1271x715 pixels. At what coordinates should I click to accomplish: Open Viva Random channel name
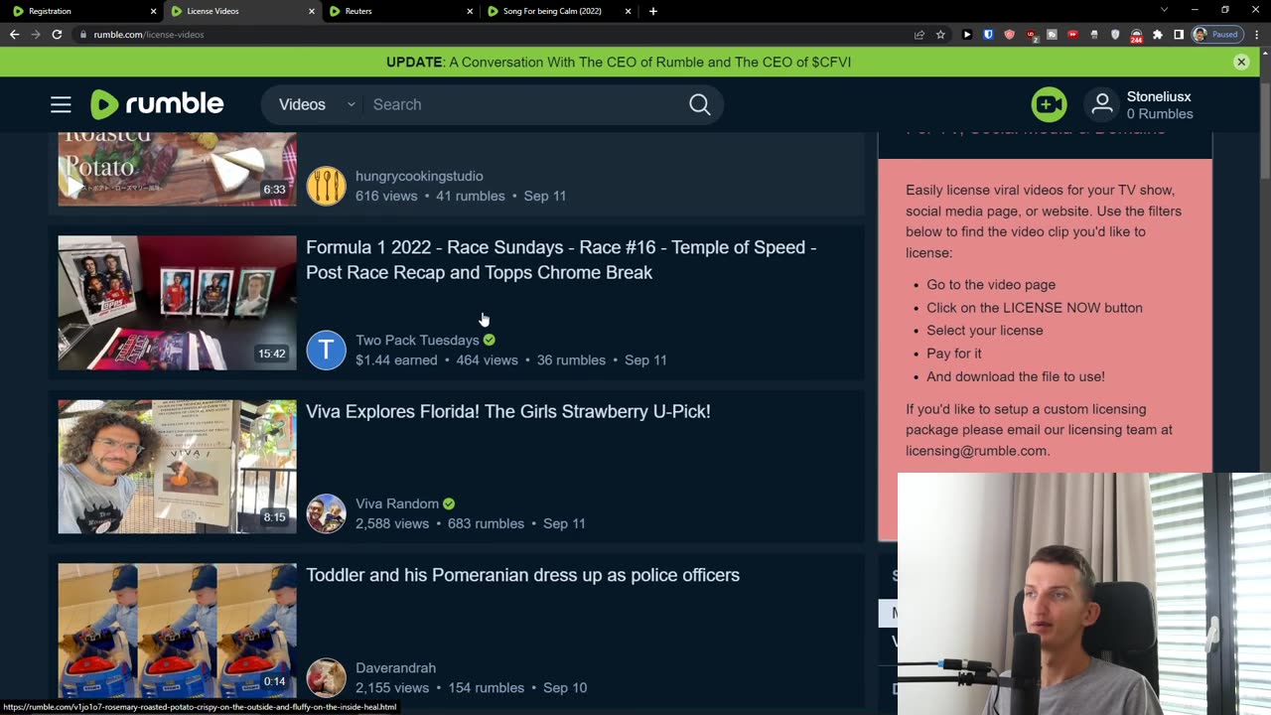[397, 503]
